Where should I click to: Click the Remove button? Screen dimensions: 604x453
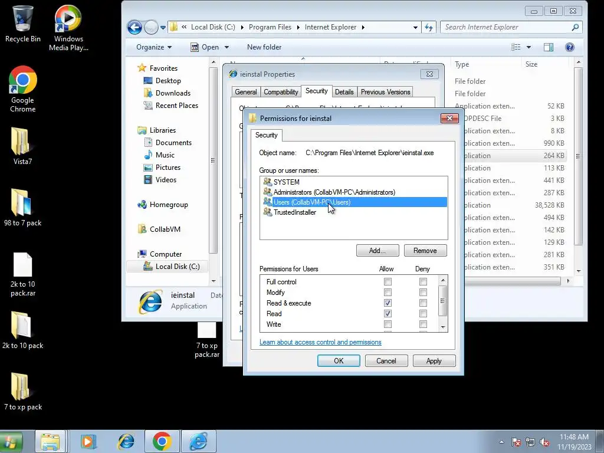tap(425, 250)
